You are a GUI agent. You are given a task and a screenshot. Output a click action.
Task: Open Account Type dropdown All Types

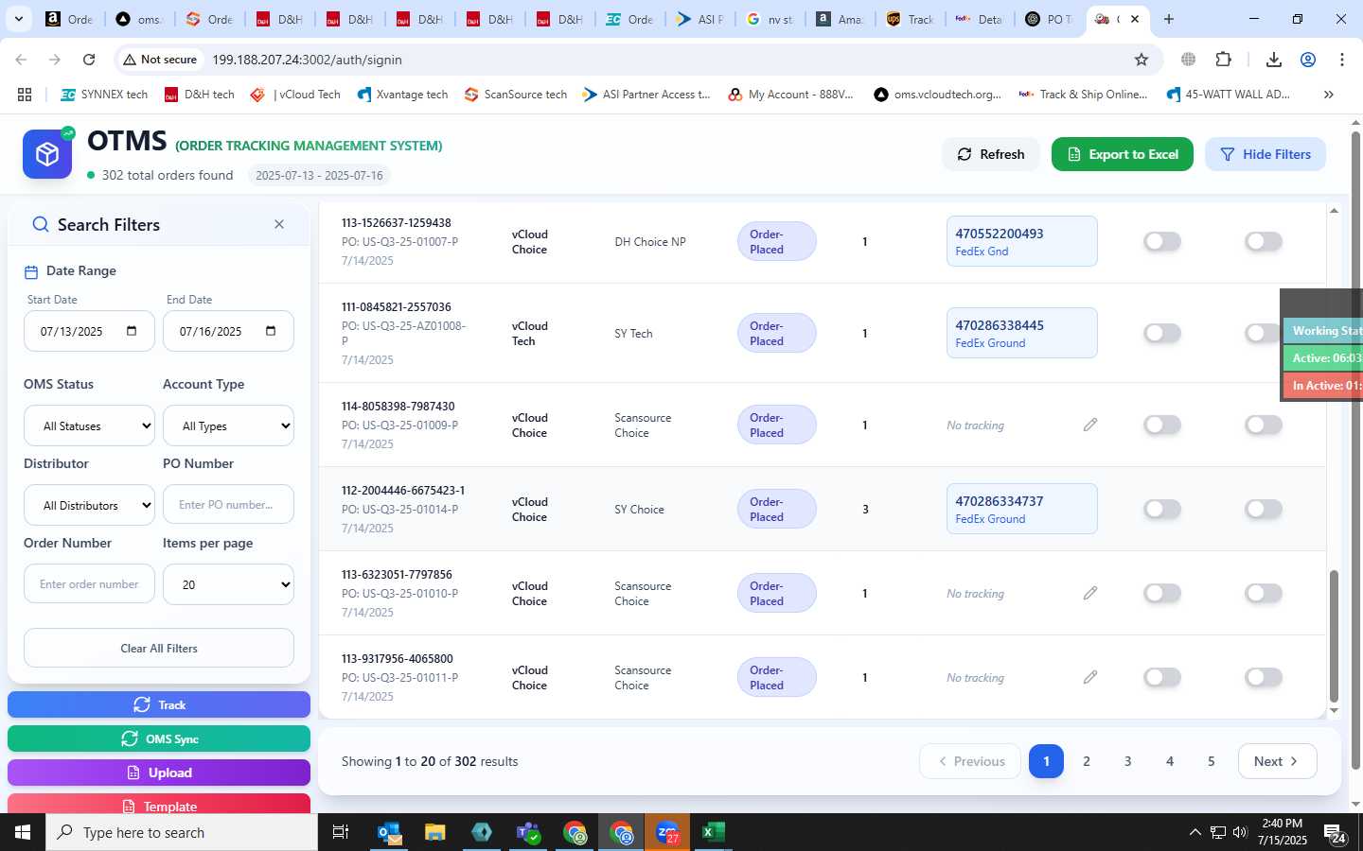coord(228,425)
